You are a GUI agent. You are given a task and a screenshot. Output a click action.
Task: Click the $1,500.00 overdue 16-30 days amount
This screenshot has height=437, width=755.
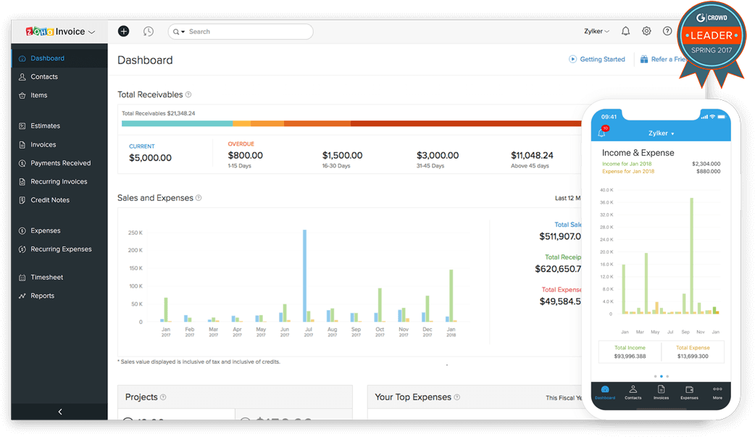pos(342,156)
